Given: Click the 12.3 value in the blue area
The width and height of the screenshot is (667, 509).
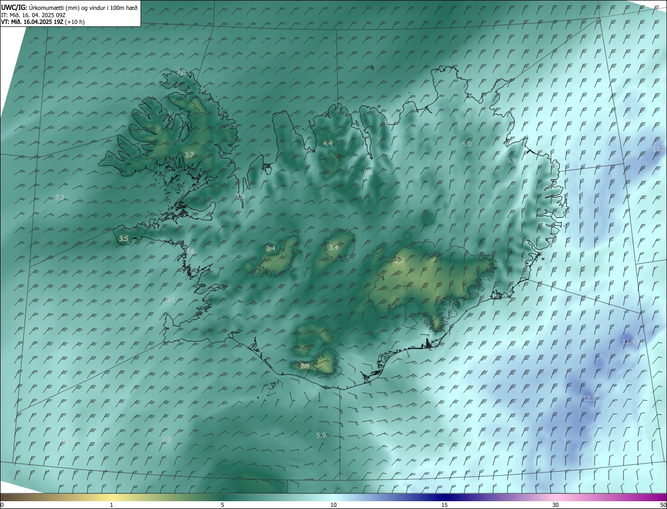Looking at the screenshot, I should 589,398.
